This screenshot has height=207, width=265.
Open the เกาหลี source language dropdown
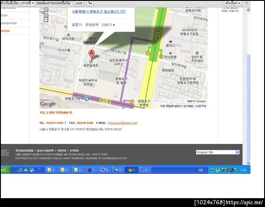(27, 3)
